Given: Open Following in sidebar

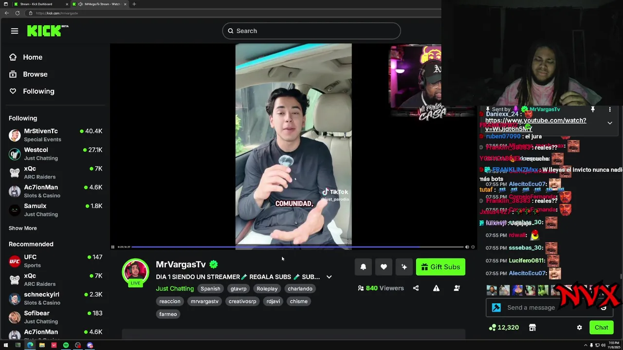Looking at the screenshot, I should [32, 91].
